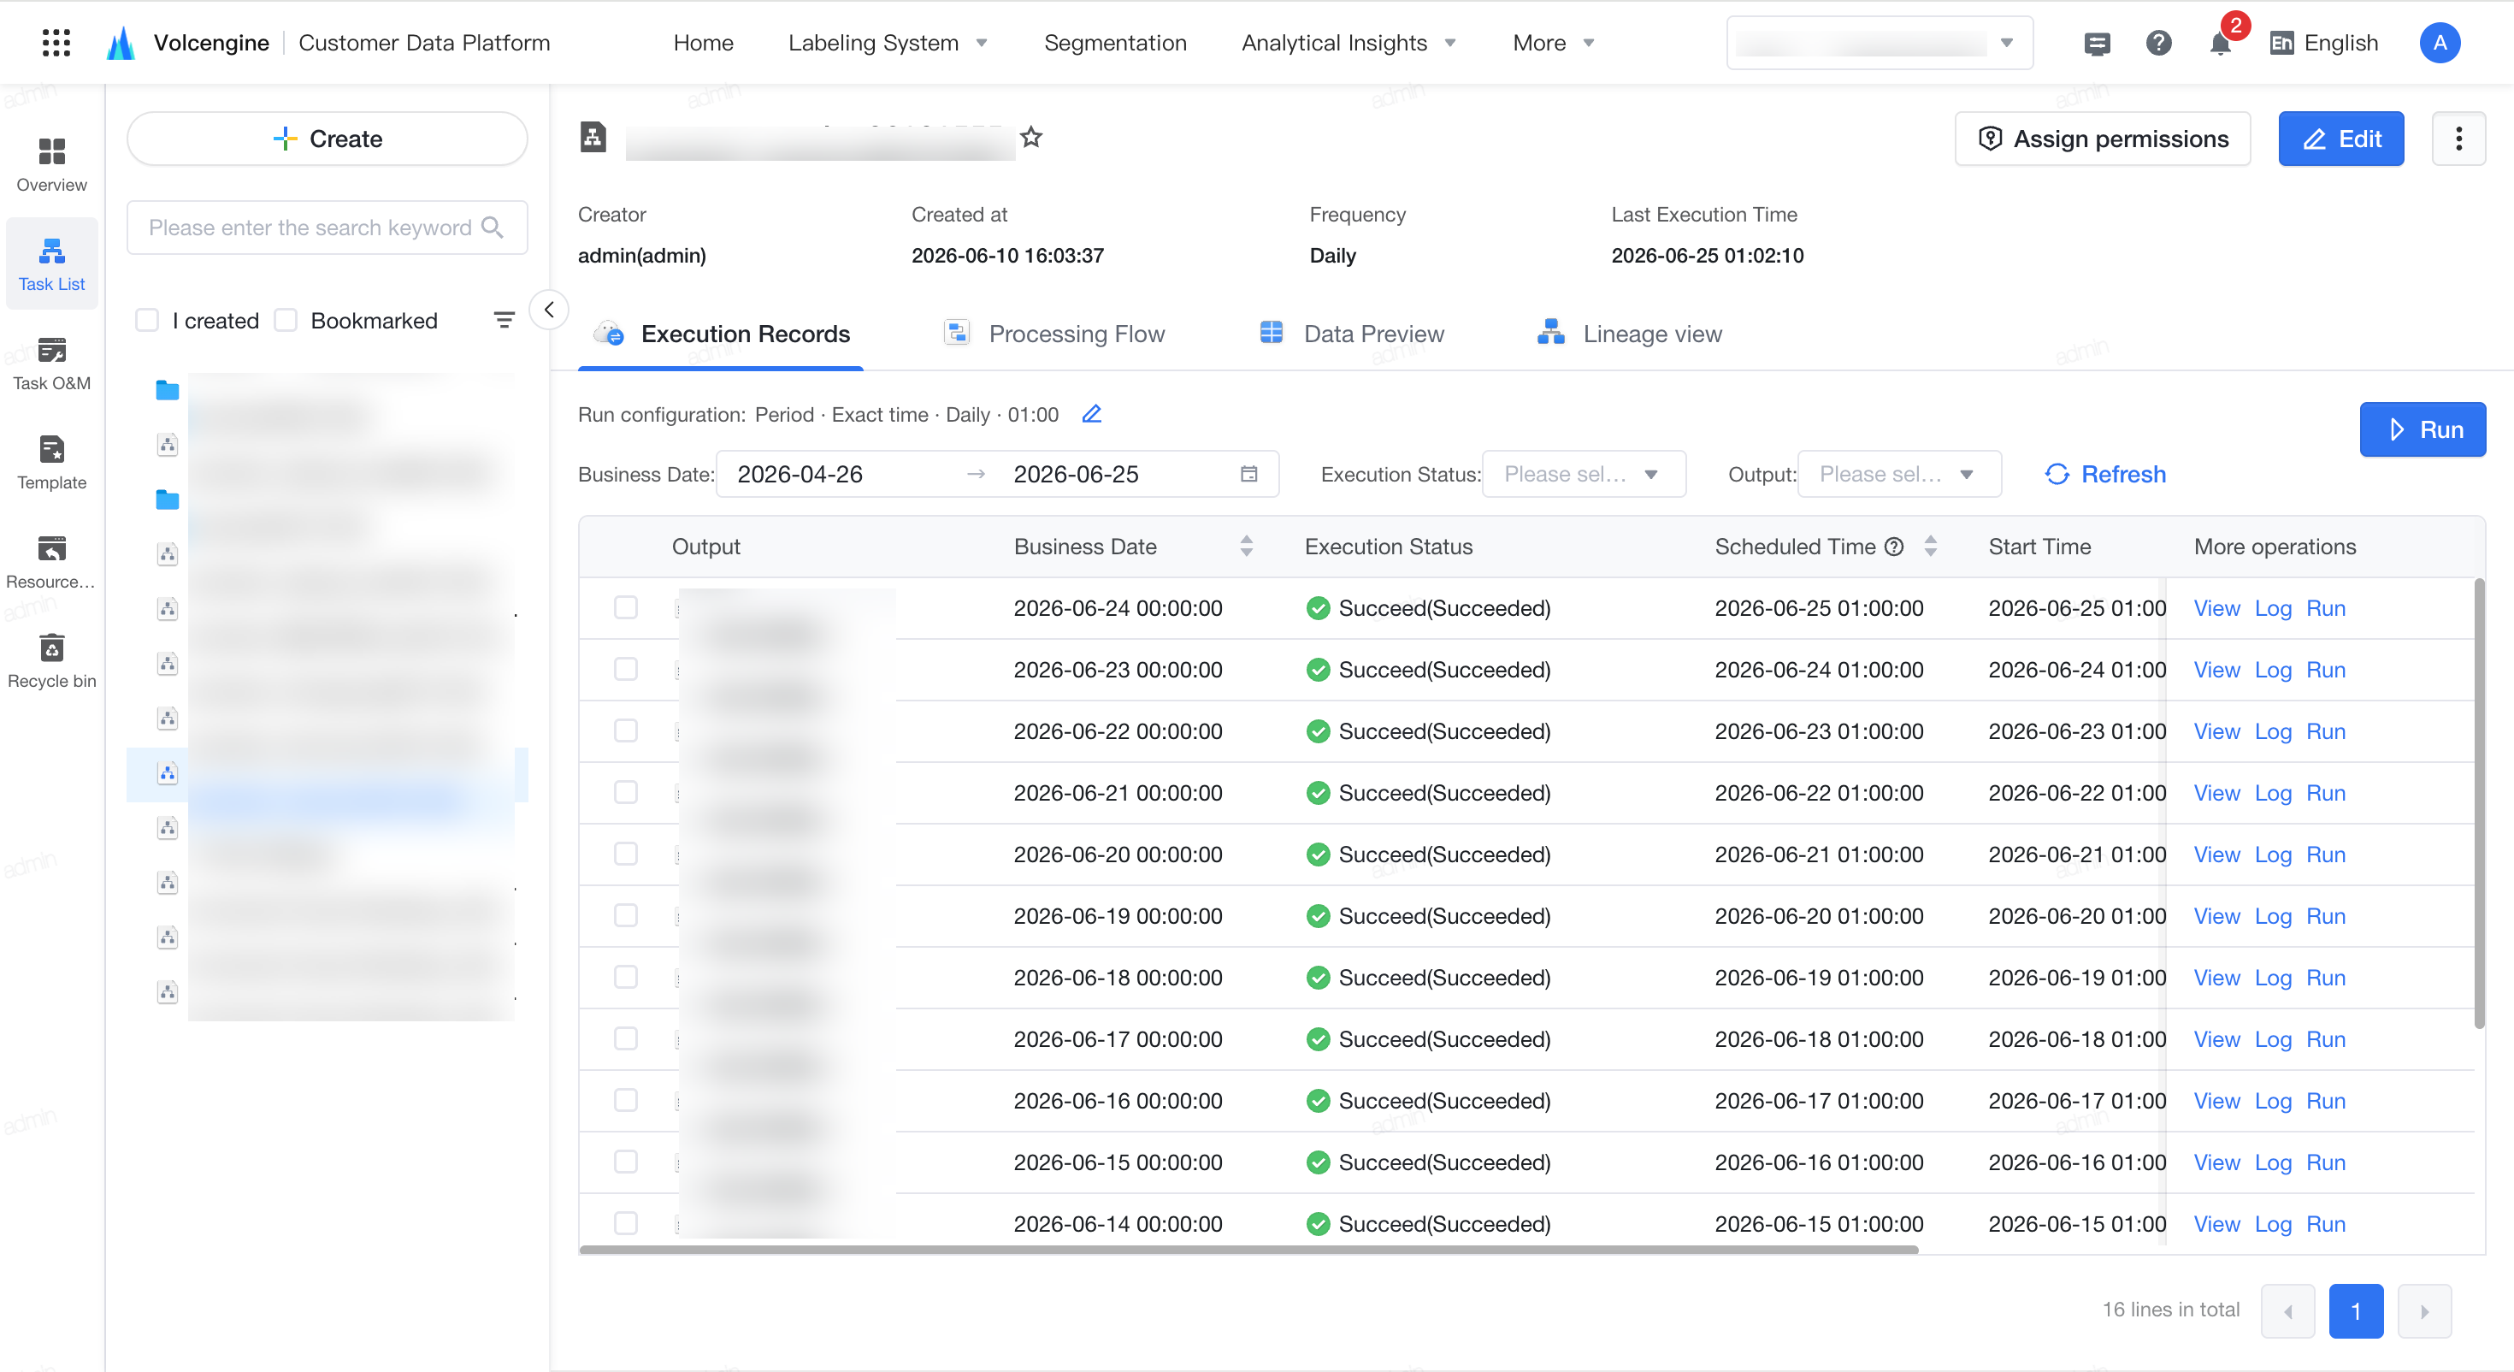This screenshot has width=2514, height=1372.
Task: Check the I created checkbox
Action: tap(147, 320)
